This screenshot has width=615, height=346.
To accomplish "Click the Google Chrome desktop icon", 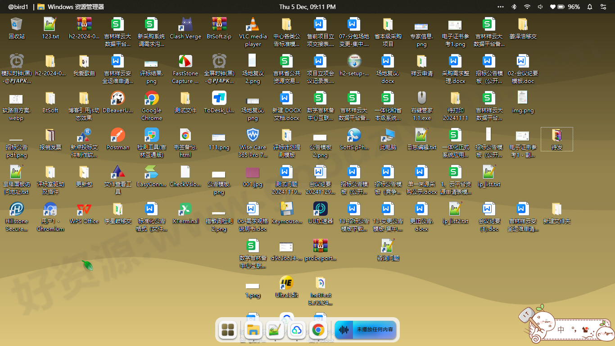I will (151, 98).
